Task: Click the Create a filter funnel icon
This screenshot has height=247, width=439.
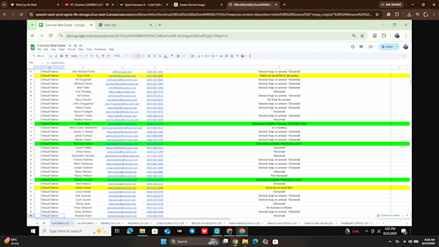Action: tap(238, 56)
